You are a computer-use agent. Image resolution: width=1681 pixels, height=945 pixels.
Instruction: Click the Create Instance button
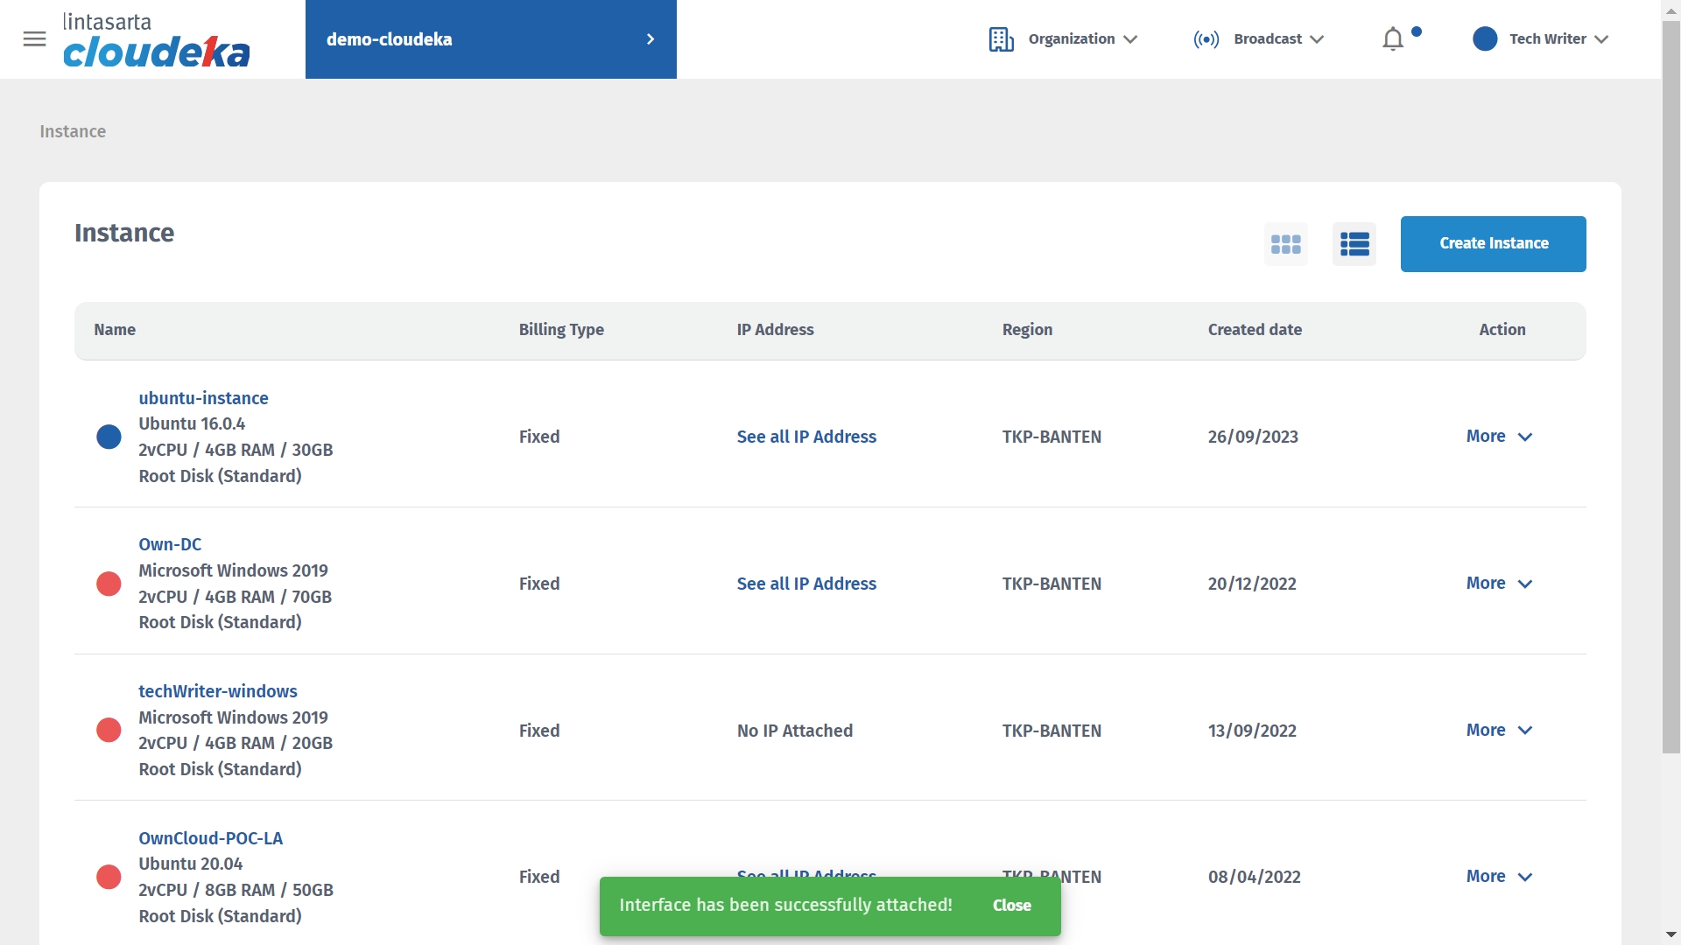point(1493,244)
